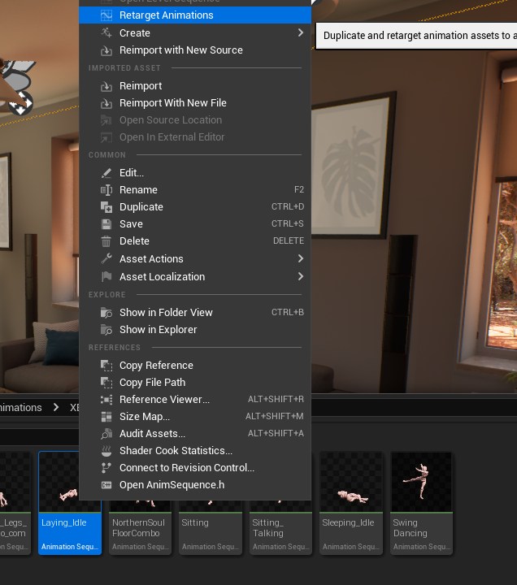Open Asset Actions submenu
This screenshot has width=517, height=585.
(x=195, y=259)
